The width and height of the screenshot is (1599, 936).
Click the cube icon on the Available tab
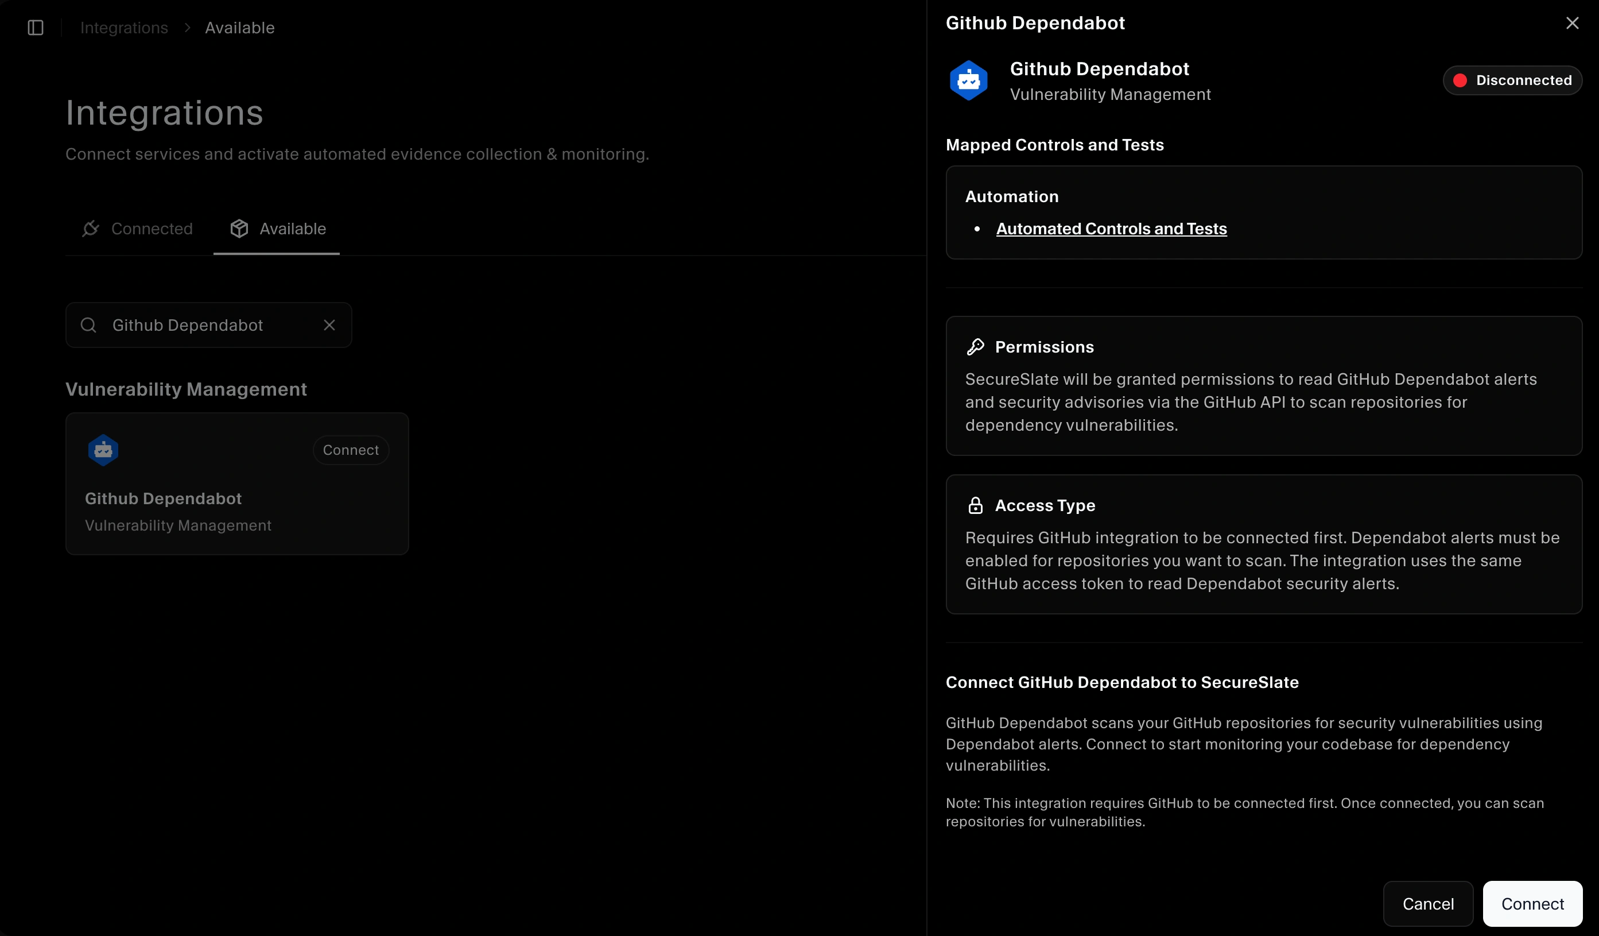pos(240,229)
